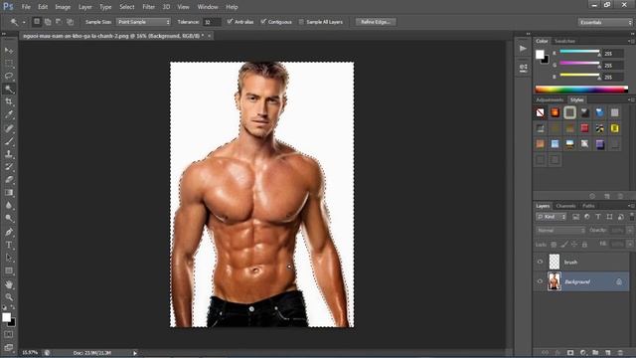The height and width of the screenshot is (358, 636).
Task: Click the Intersect with selection icon
Action: click(x=71, y=22)
